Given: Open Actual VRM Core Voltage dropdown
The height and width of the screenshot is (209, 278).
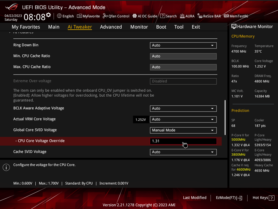Looking at the screenshot, I should coord(183,119).
